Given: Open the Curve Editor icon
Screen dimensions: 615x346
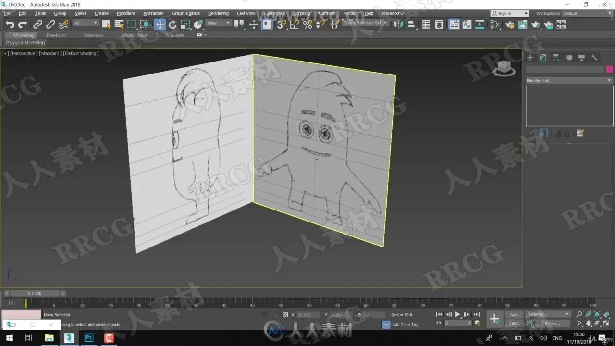Looking at the screenshot, I should (467, 25).
